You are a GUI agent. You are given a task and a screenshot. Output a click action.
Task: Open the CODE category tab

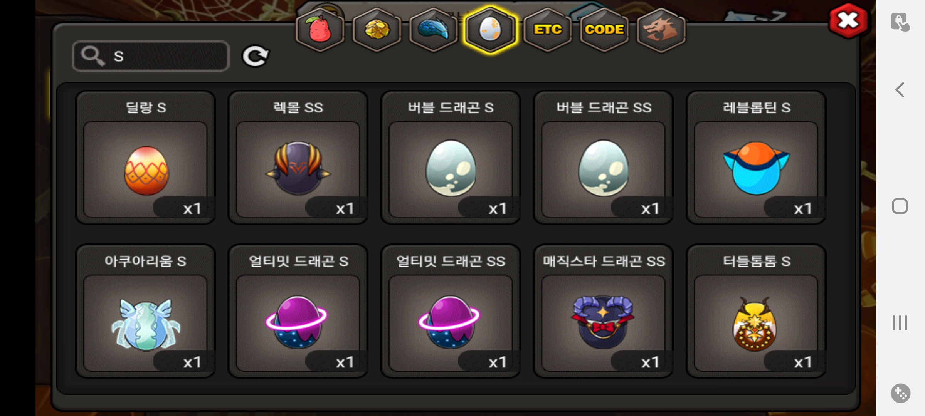[604, 30]
